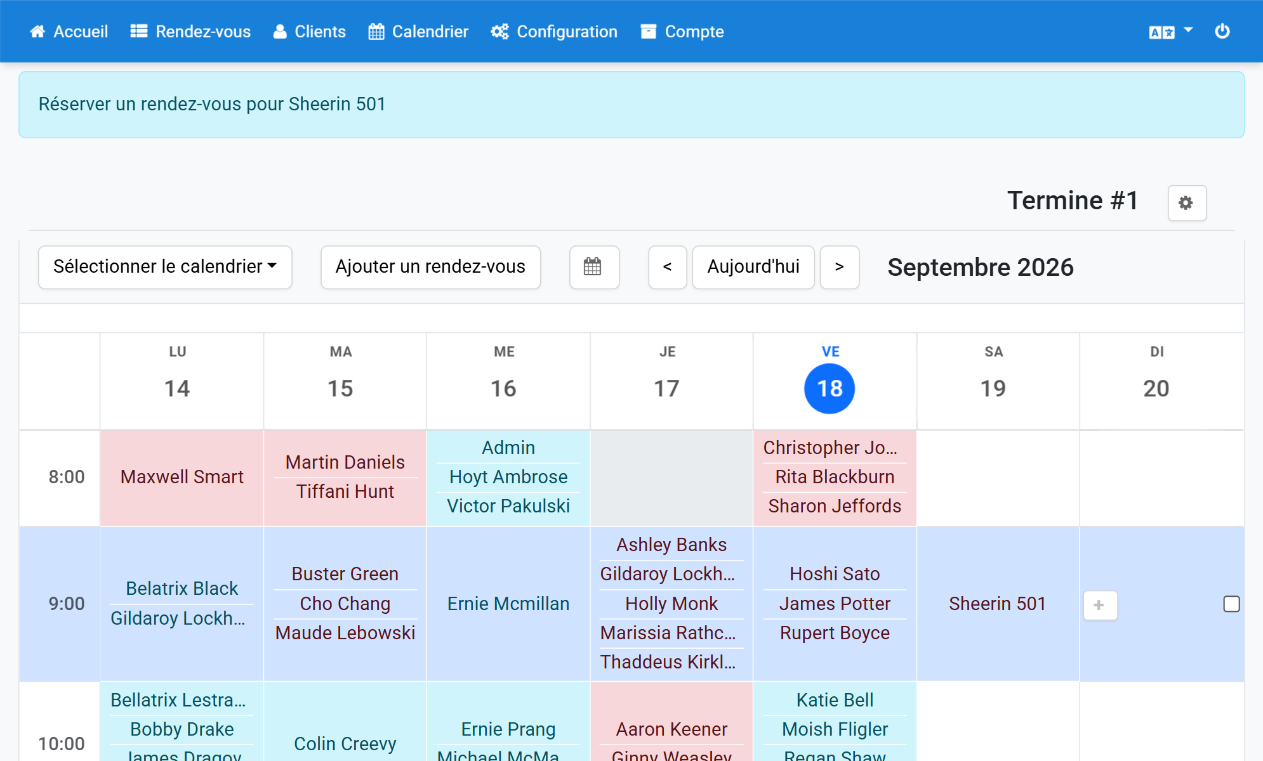Open the Calendrier menu icon
1263x761 pixels.
coord(376,31)
